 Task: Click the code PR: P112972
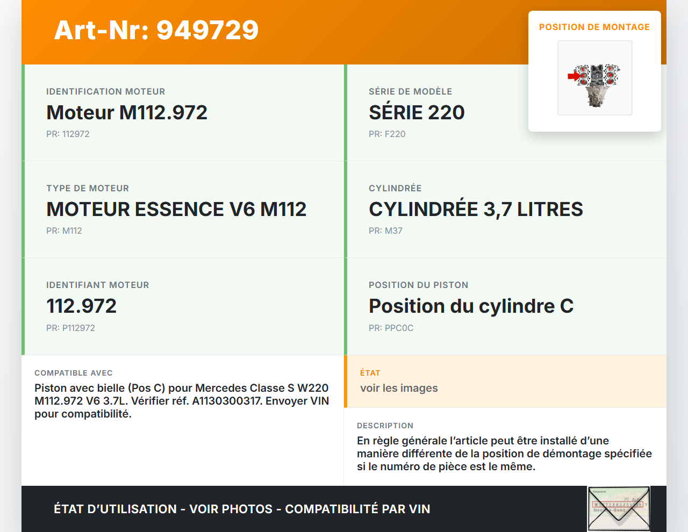coord(70,328)
